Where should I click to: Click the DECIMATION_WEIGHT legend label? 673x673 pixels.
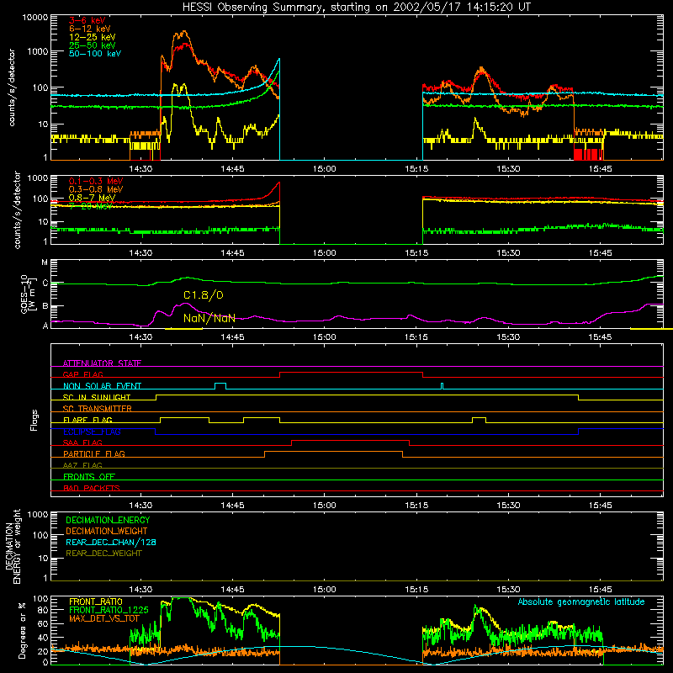pos(107,531)
